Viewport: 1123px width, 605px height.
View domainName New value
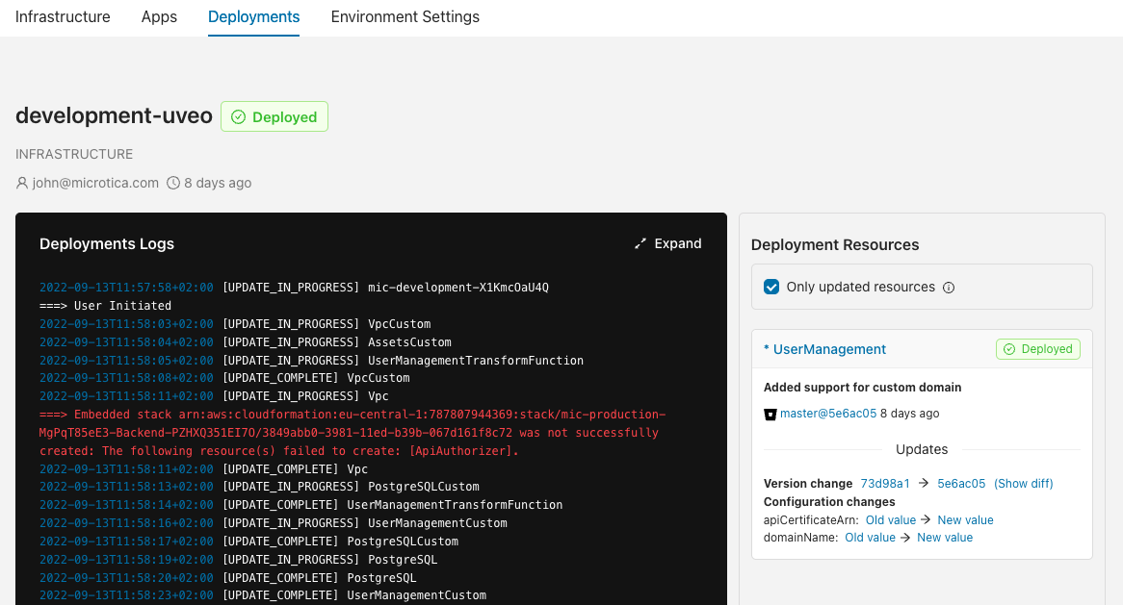(x=945, y=538)
